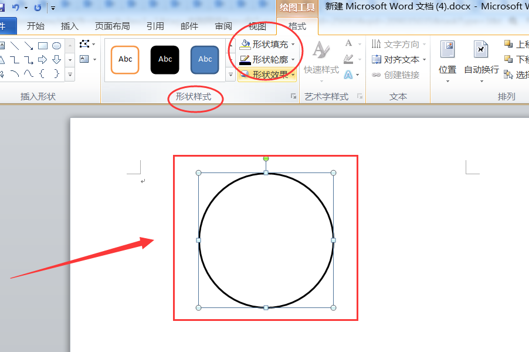Click the black Abc style thumbnail
529x352 pixels.
(x=164, y=59)
